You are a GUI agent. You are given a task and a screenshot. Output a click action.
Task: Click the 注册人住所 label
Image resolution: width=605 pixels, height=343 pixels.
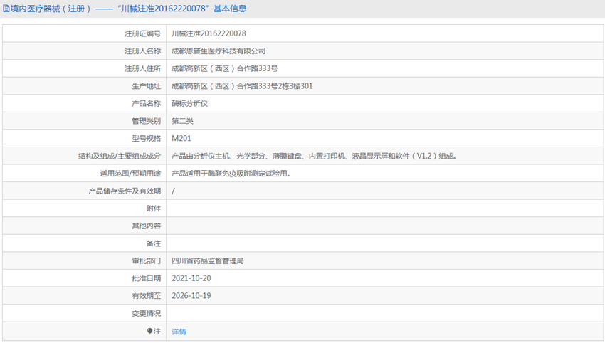tap(142, 69)
